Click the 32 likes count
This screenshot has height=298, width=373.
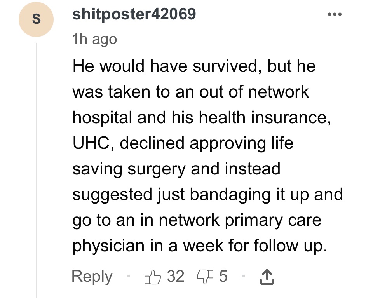176,276
